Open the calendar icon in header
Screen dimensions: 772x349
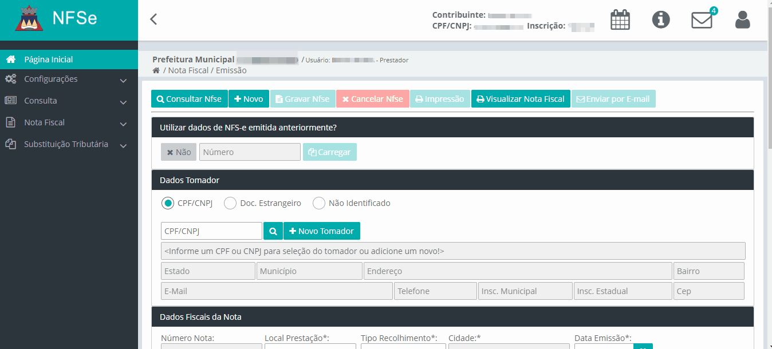tap(620, 20)
